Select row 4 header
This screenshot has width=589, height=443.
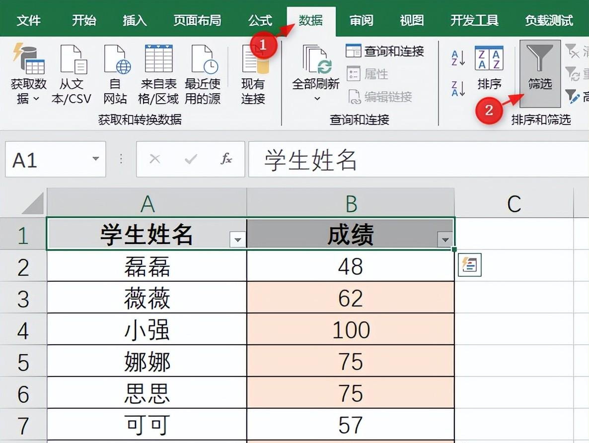tap(23, 329)
